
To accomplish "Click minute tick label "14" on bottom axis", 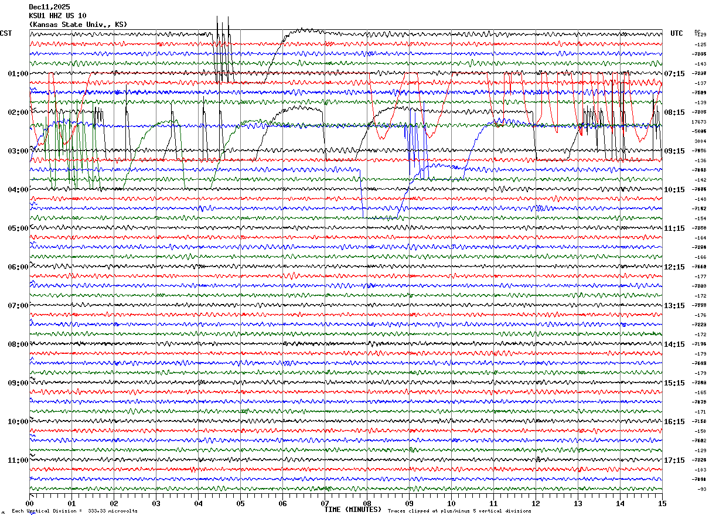I will tap(620, 503).
